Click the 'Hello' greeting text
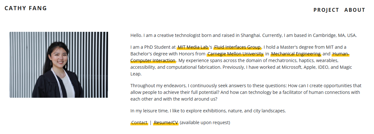Viewport: 374px width, 134px height. point(136,35)
